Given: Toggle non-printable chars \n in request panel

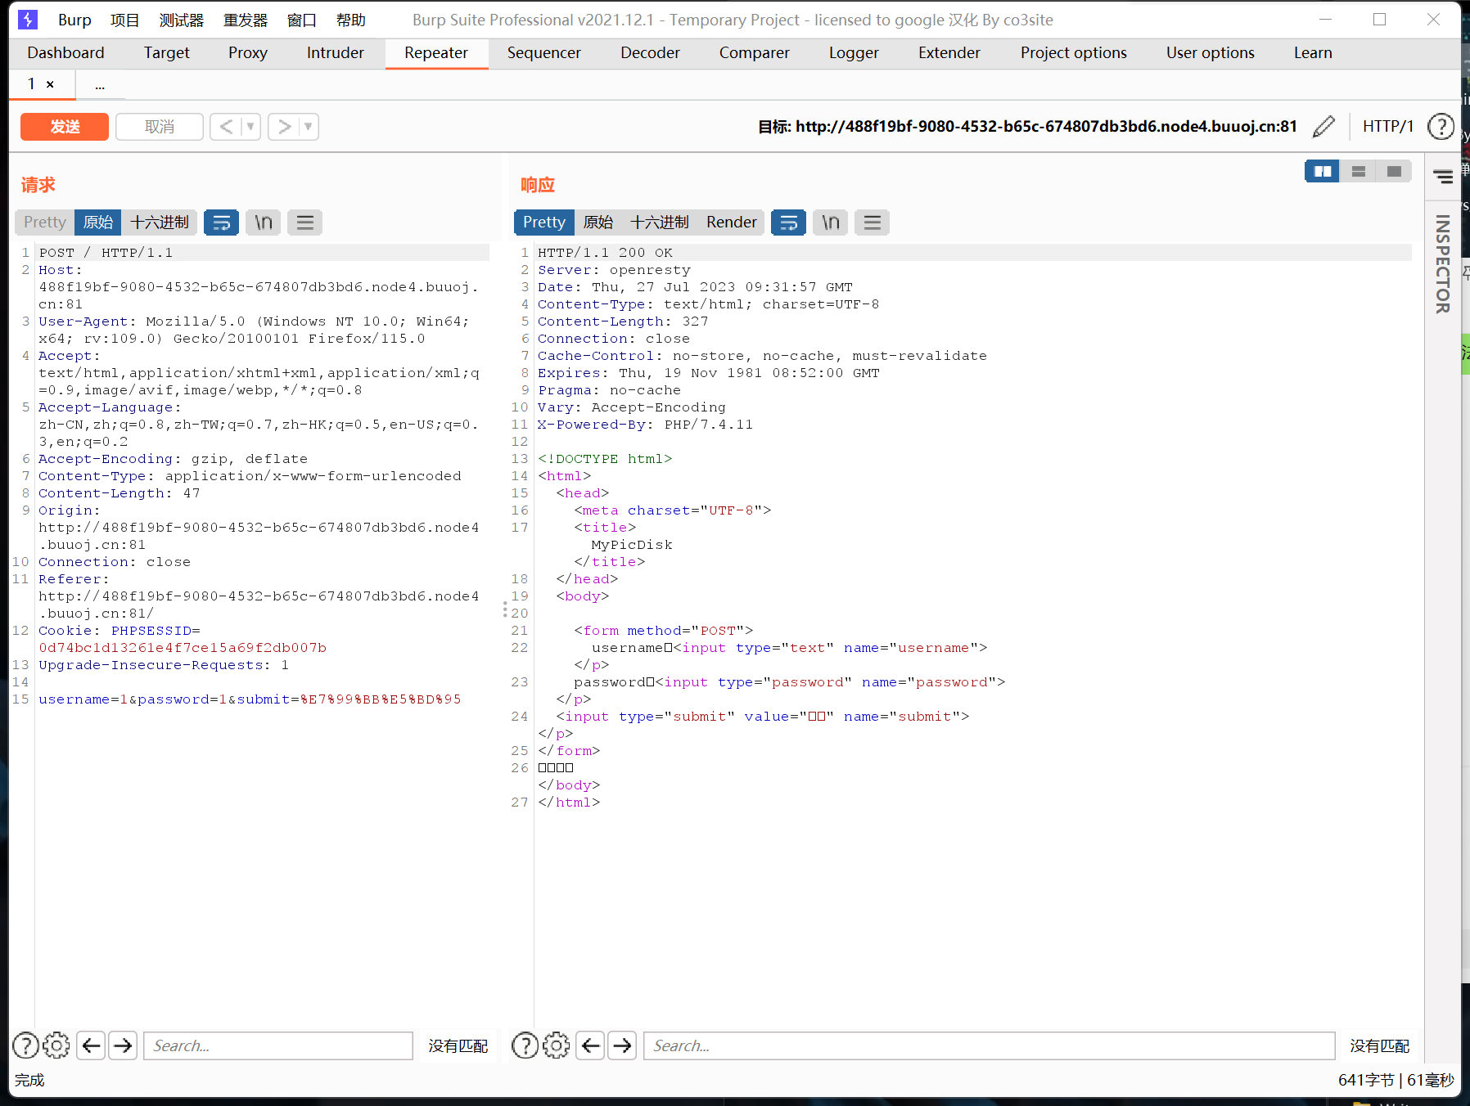Looking at the screenshot, I should 263,223.
